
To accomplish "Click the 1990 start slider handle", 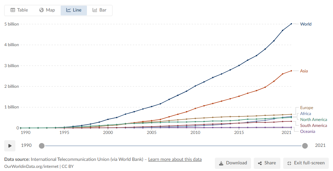I will (42, 146).
